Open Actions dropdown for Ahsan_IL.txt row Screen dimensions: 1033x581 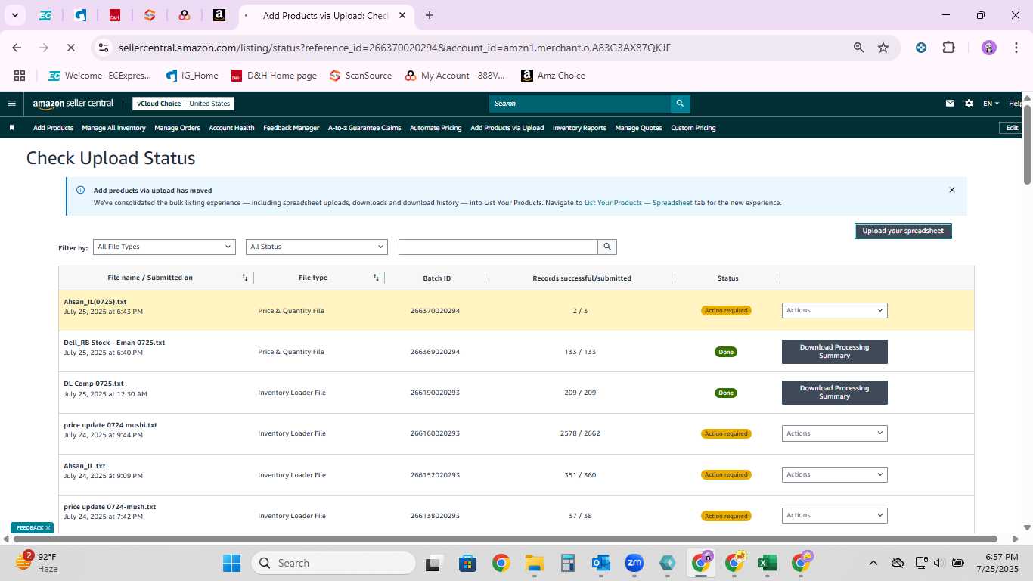pyautogui.click(x=834, y=474)
